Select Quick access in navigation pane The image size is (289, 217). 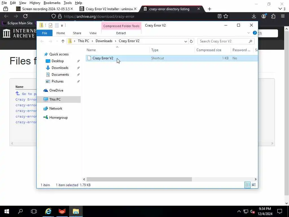point(59,54)
